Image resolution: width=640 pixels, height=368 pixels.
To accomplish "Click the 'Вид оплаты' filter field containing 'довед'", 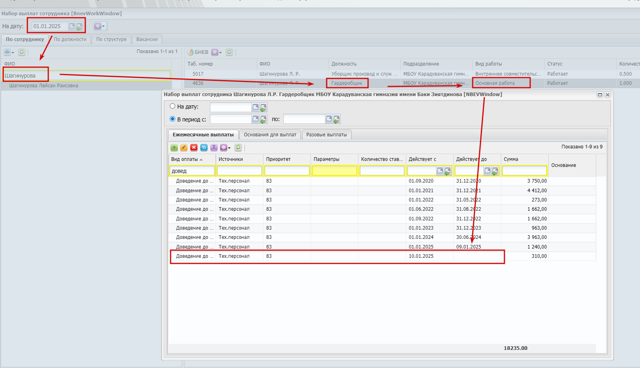I will pos(192,171).
